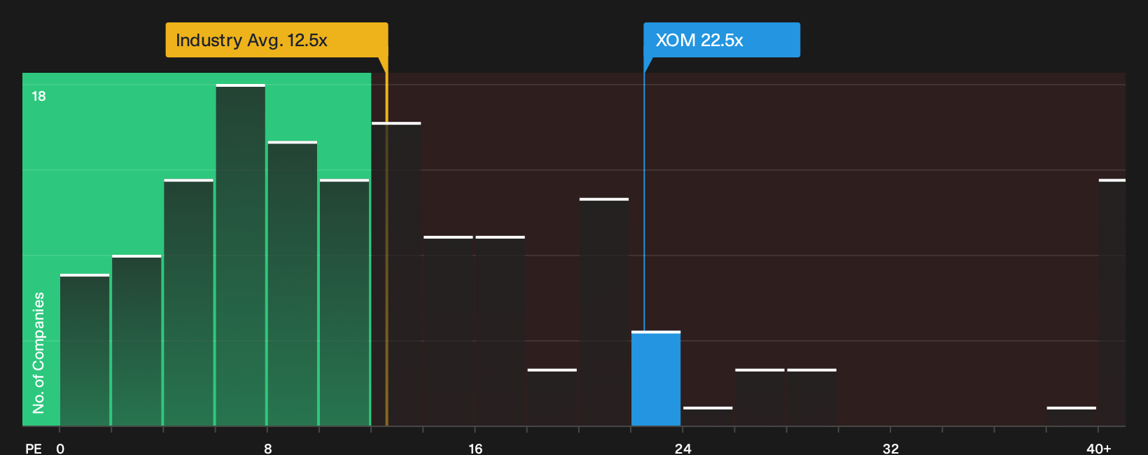The width and height of the screenshot is (1148, 455).
Task: Select the very short bar for PE 24 to 26
Action: pyautogui.click(x=708, y=416)
